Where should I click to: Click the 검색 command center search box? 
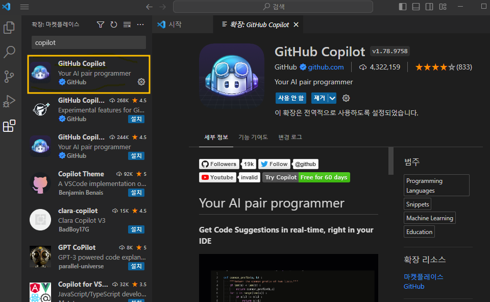[273, 7]
